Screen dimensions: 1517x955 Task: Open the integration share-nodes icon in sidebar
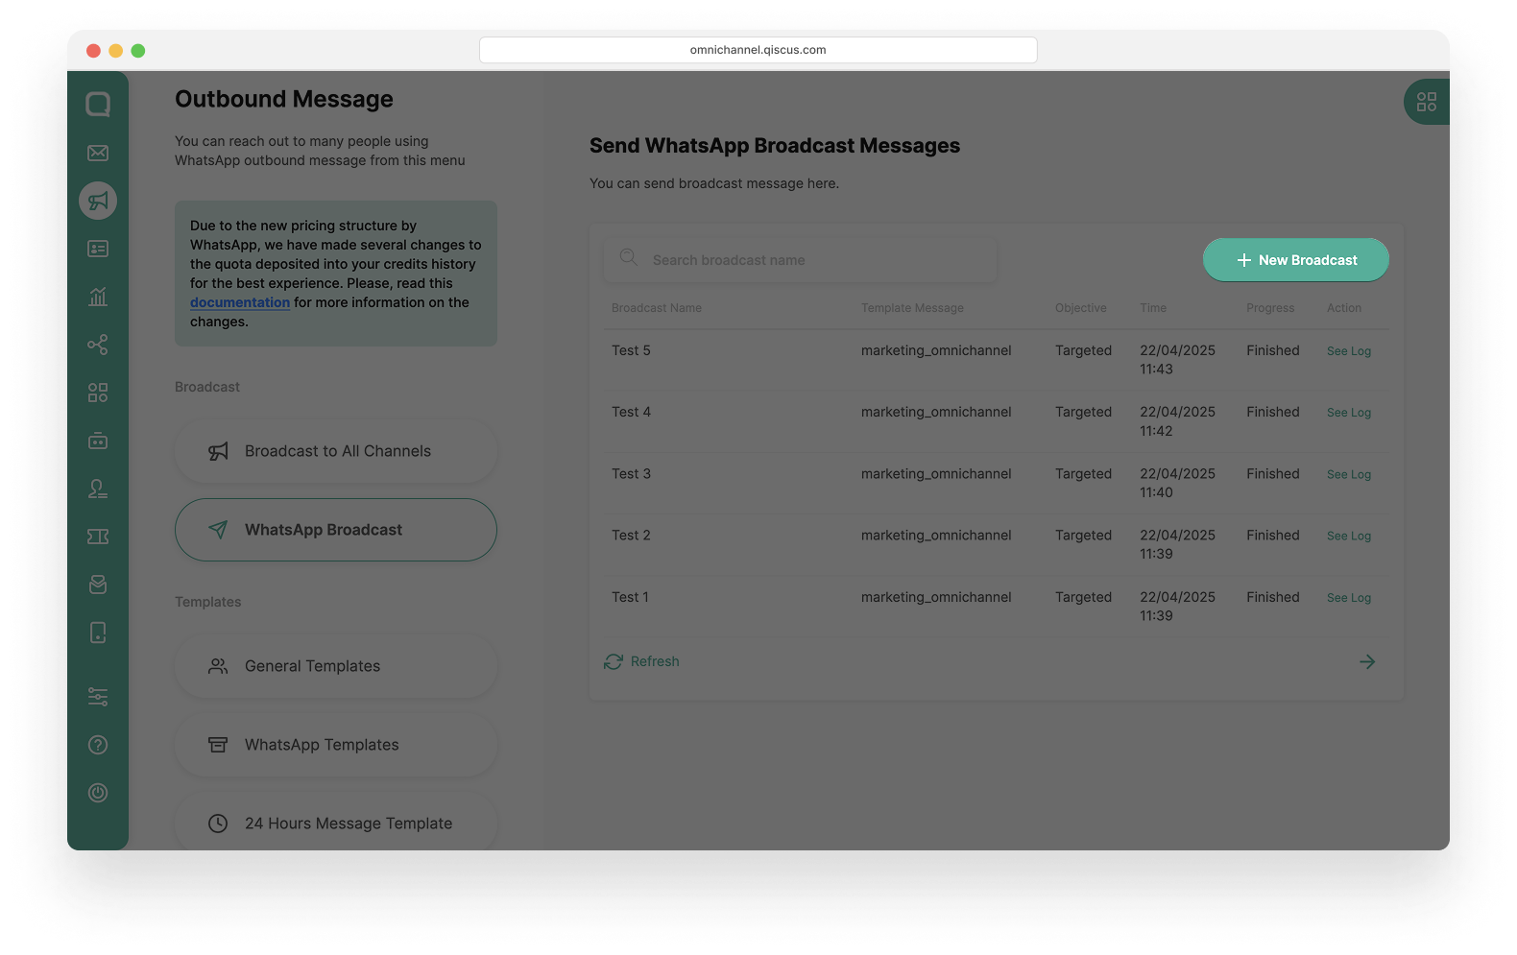click(98, 345)
